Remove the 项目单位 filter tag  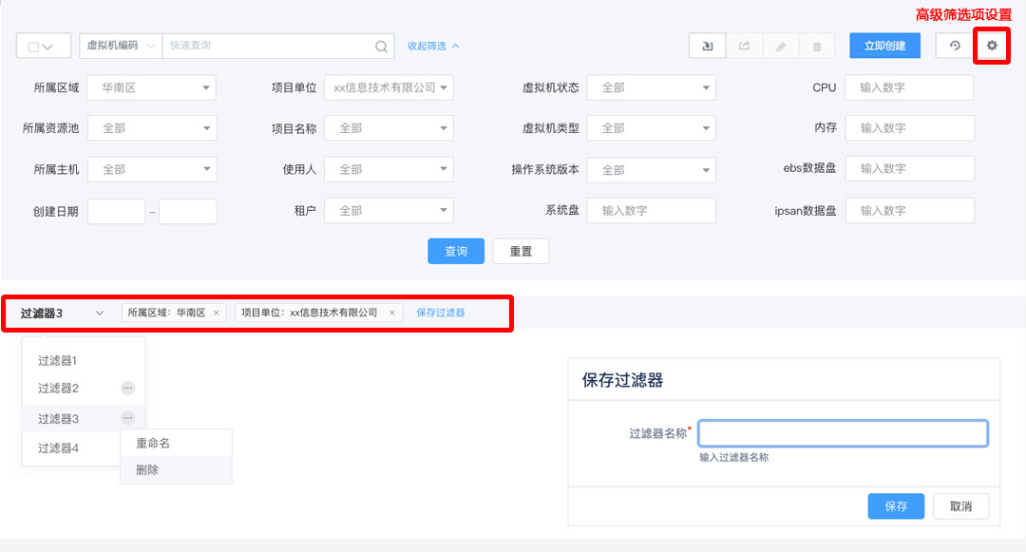click(391, 313)
